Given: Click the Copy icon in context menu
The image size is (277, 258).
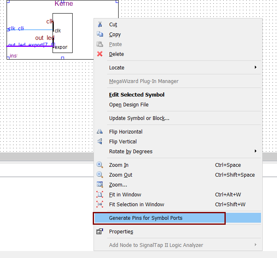Looking at the screenshot, I should pyautogui.click(x=100, y=34).
